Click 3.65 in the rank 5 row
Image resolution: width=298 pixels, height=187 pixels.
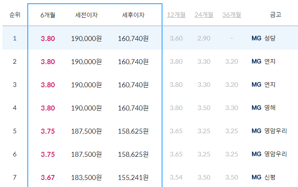(x=176, y=131)
